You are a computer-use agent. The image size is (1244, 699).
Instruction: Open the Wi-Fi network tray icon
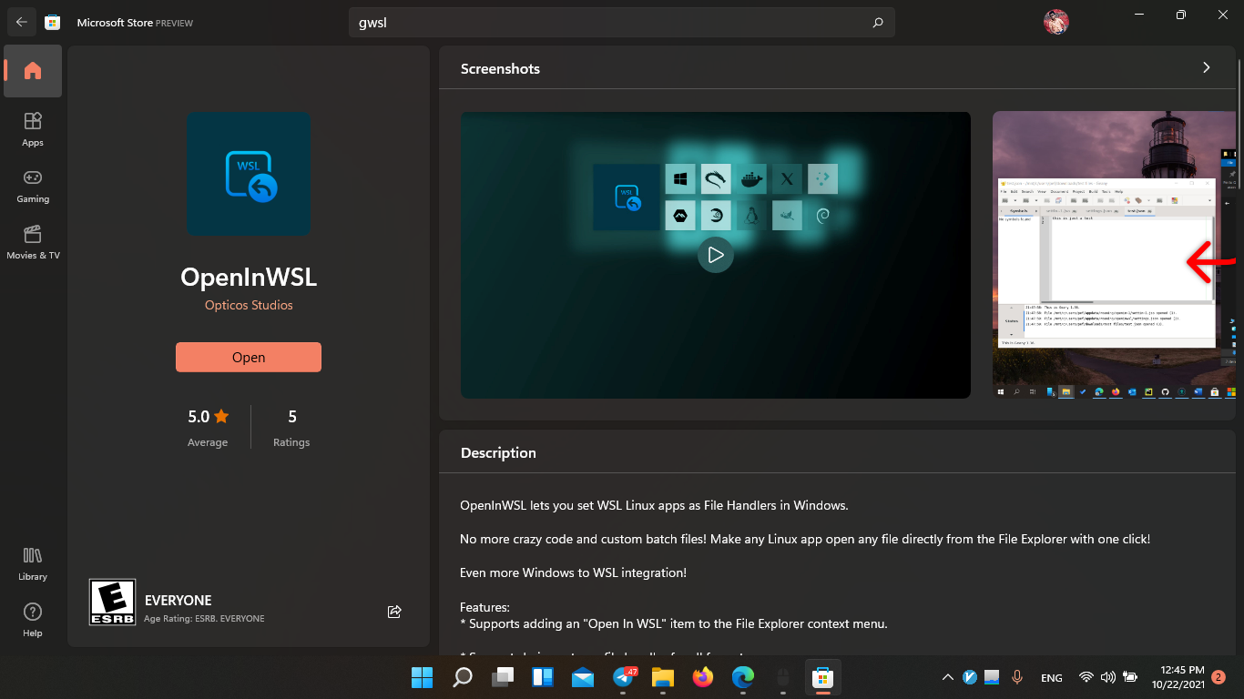coord(1086,677)
